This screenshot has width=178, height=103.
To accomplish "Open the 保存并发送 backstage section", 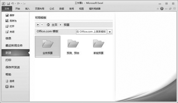I will 12,67.
